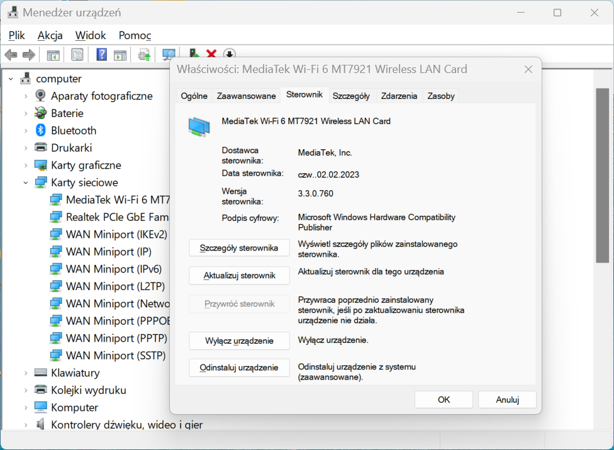Click the red X uninstall device icon
The image size is (614, 450).
pos(211,53)
